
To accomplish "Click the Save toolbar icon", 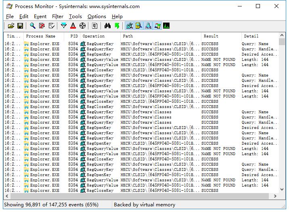I will point(20,26).
